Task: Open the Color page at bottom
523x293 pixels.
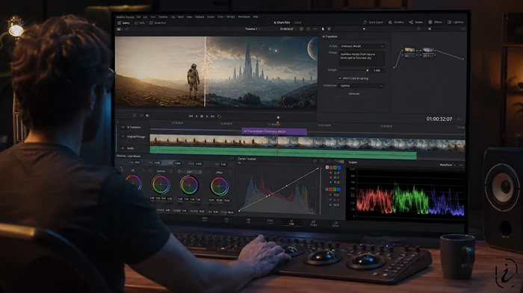Action: point(291,222)
